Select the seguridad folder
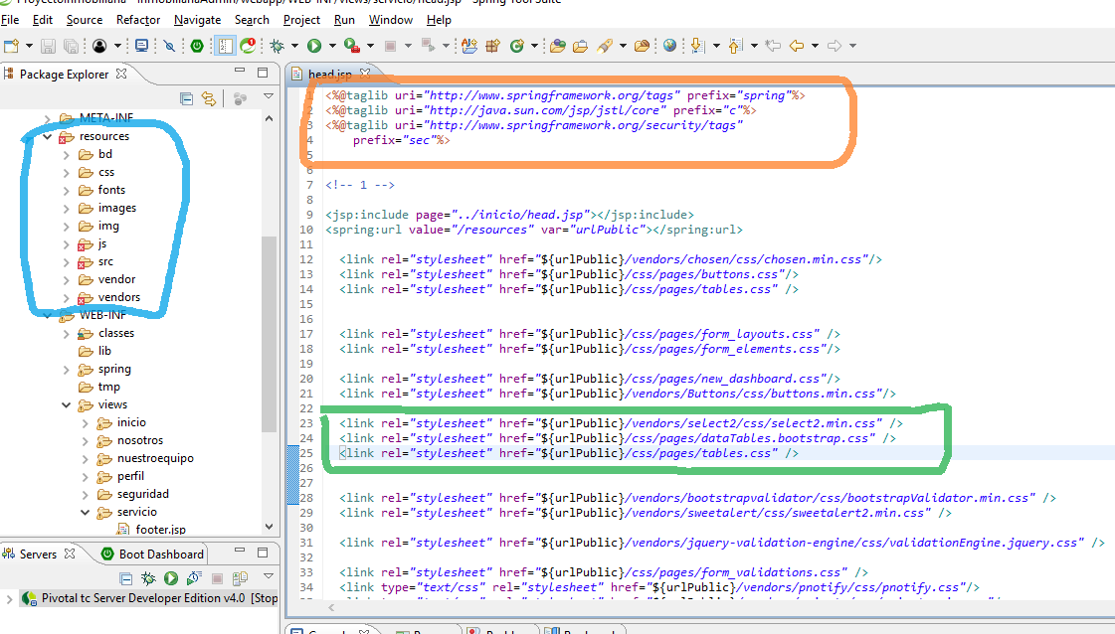 click(143, 494)
